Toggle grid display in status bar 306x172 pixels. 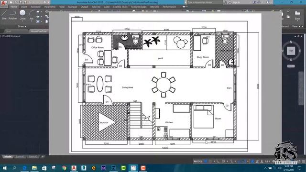(x=206, y=161)
